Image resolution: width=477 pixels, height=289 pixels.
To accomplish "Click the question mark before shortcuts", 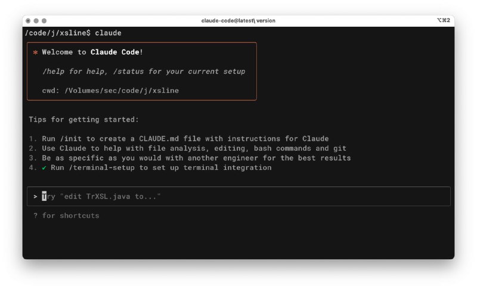I will pos(35,216).
